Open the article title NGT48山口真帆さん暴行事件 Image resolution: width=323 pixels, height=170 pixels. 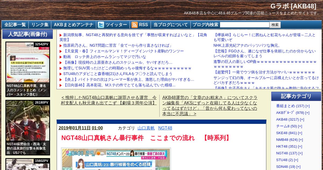pyautogui.click(x=146, y=138)
